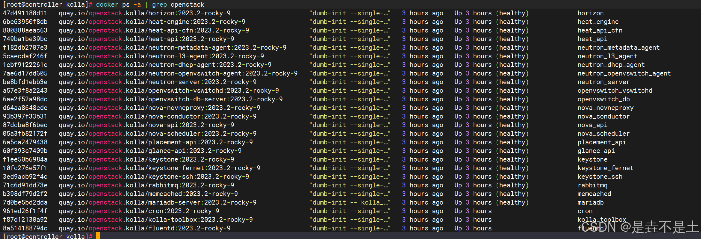
Task: Click the container ID 5caecdaf246f
Action: pos(25,56)
